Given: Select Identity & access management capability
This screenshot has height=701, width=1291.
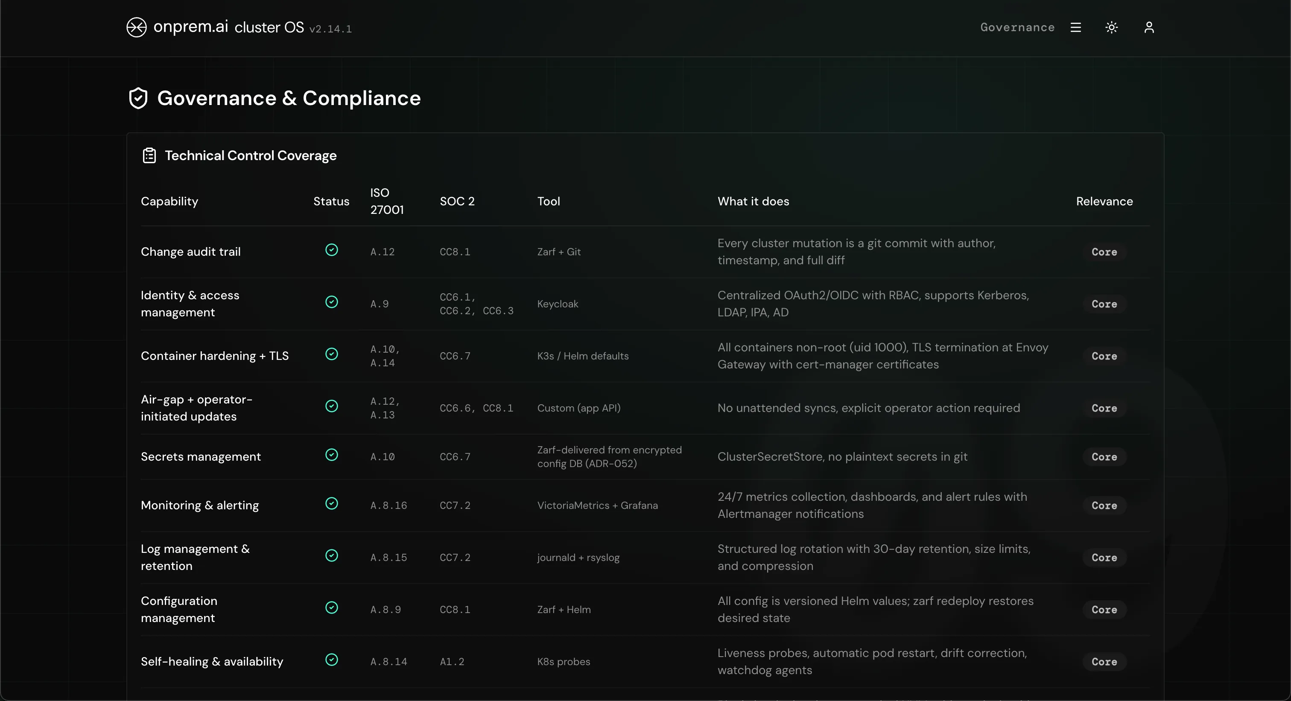Looking at the screenshot, I should [190, 304].
